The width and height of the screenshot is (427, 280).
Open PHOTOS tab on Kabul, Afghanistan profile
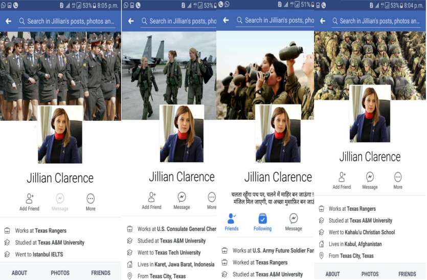click(x=370, y=274)
